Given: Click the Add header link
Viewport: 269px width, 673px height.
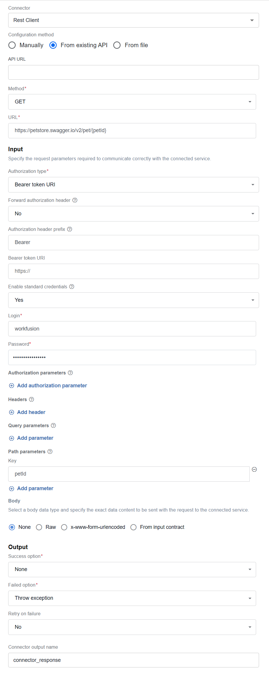Looking at the screenshot, I should click(27, 412).
